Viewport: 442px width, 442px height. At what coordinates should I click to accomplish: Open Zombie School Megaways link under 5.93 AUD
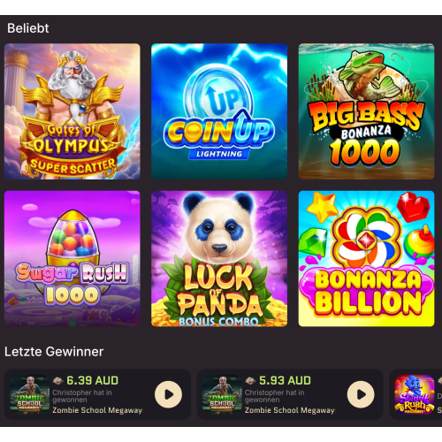pos(290,410)
